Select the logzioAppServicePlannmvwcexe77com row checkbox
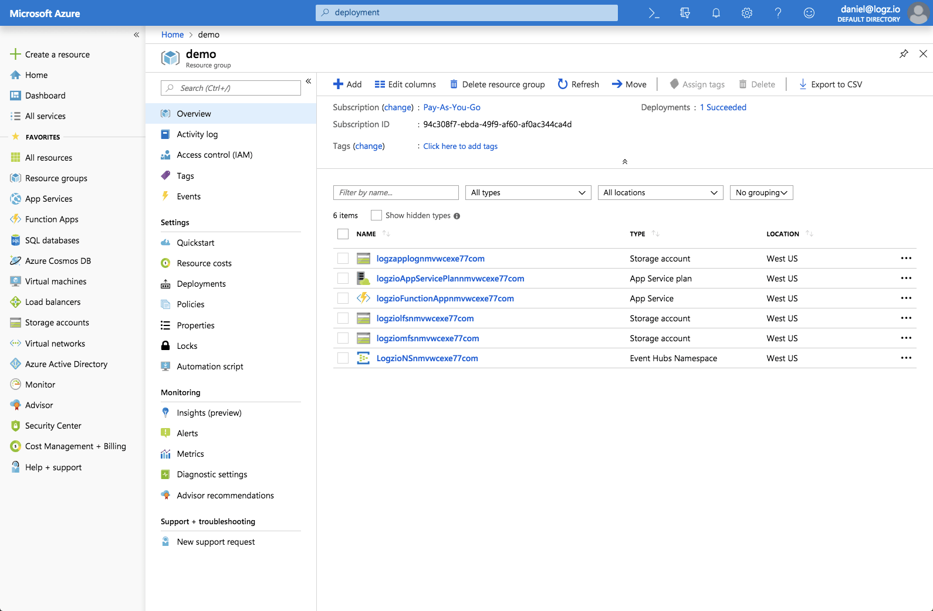The width and height of the screenshot is (933, 611). (343, 279)
